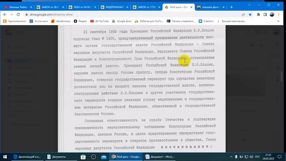
Task: Open the AdSense для YouTube bookmark
Action: click(x=149, y=21)
